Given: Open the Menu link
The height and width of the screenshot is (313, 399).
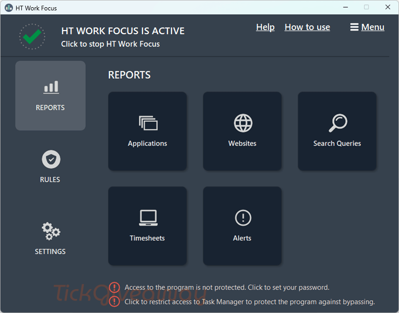Looking at the screenshot, I should pos(373,27).
